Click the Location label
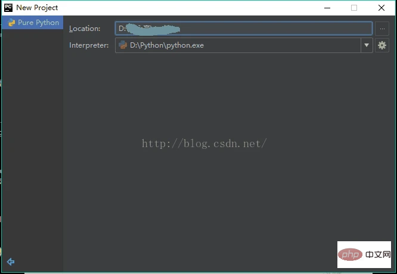 tap(84, 29)
